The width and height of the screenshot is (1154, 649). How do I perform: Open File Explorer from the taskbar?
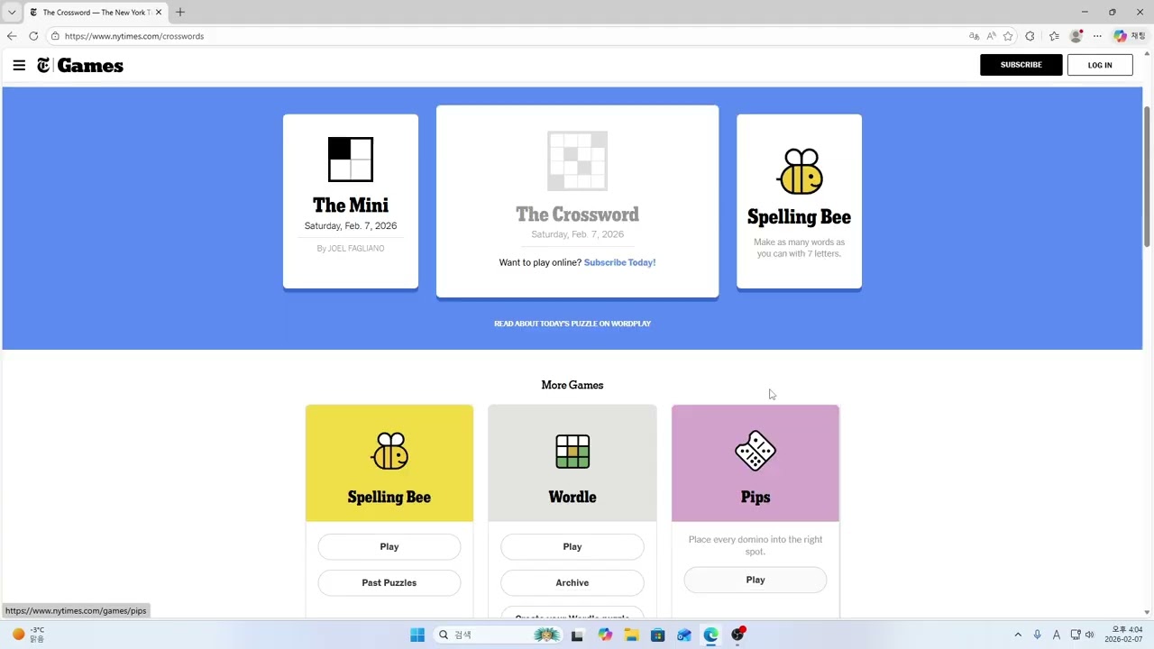pyautogui.click(x=631, y=635)
